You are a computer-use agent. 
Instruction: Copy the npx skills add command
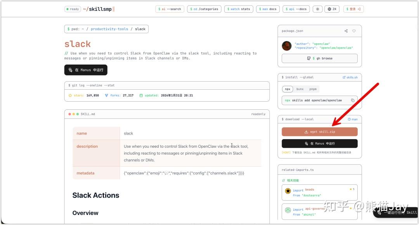pyautogui.click(x=353, y=101)
